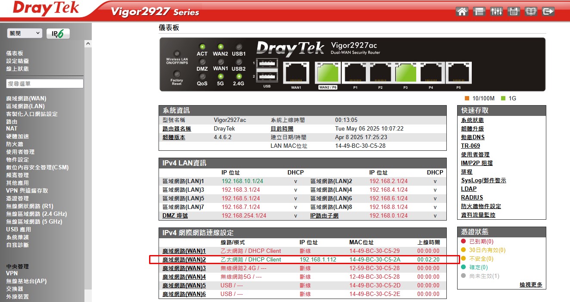The width and height of the screenshot is (570, 302).
Task: Click the IPv6 button in sidebar
Action: pos(58,34)
